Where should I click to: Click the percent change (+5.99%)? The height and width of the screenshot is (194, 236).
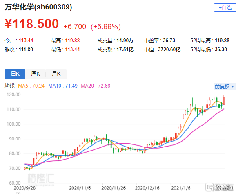(106, 27)
